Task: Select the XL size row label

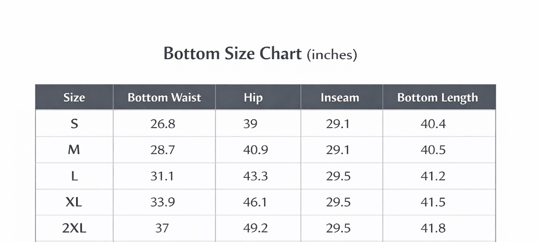Action: click(74, 202)
